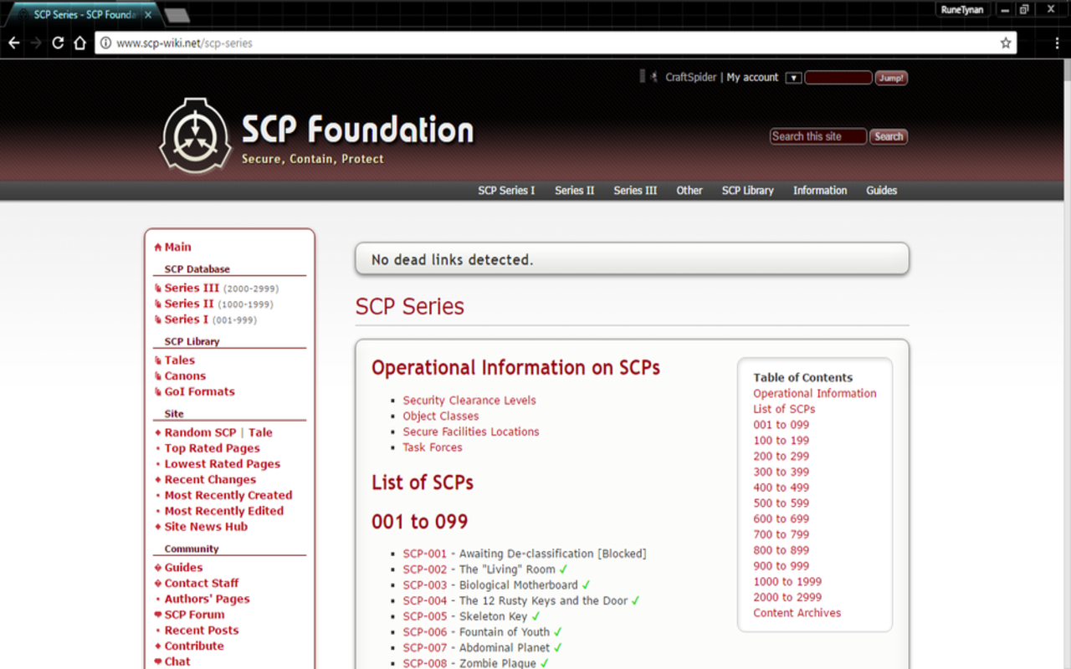Focus the jump-to-page input field
The width and height of the screenshot is (1071, 669).
838,78
